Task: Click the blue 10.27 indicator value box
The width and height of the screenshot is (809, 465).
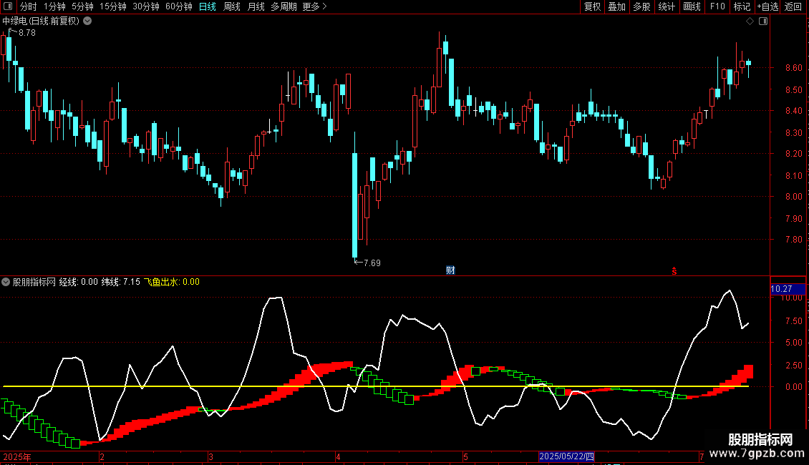Action: click(x=788, y=289)
